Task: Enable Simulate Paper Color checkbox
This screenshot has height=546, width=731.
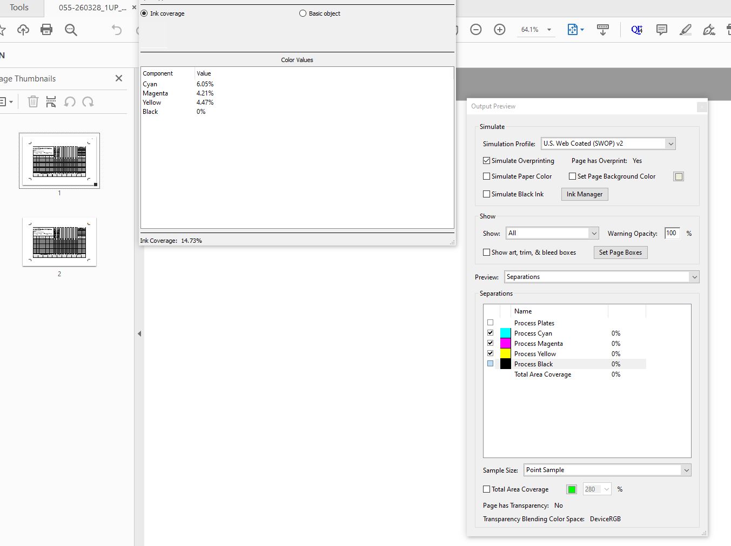Action: click(487, 176)
